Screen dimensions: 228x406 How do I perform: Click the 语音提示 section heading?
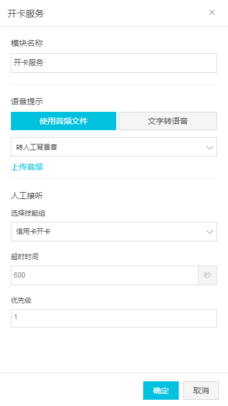[27, 101]
